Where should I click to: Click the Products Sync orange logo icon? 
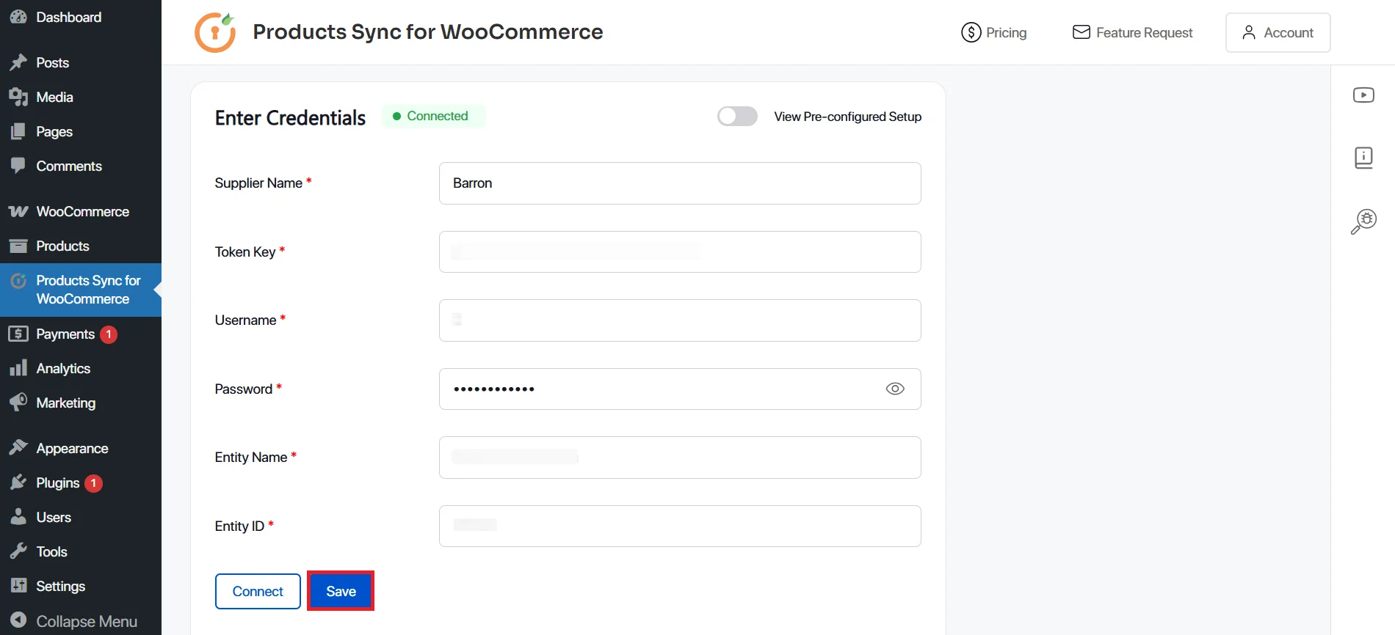pos(215,32)
